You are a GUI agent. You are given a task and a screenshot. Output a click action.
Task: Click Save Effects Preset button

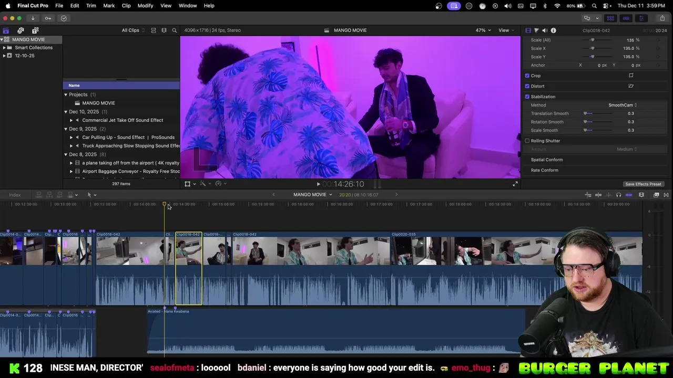pyautogui.click(x=643, y=184)
